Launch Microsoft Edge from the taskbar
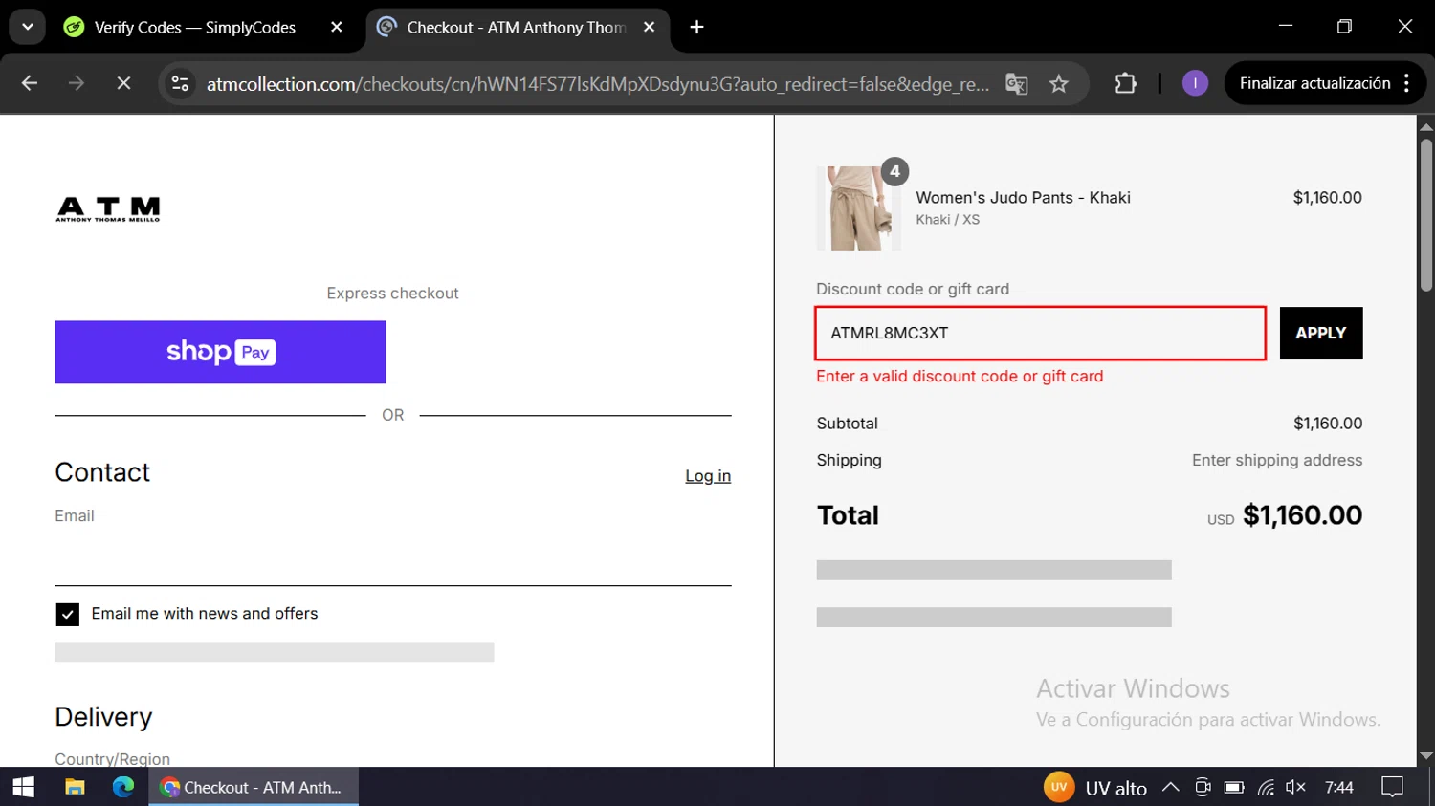Image resolution: width=1435 pixels, height=806 pixels. coord(123,787)
